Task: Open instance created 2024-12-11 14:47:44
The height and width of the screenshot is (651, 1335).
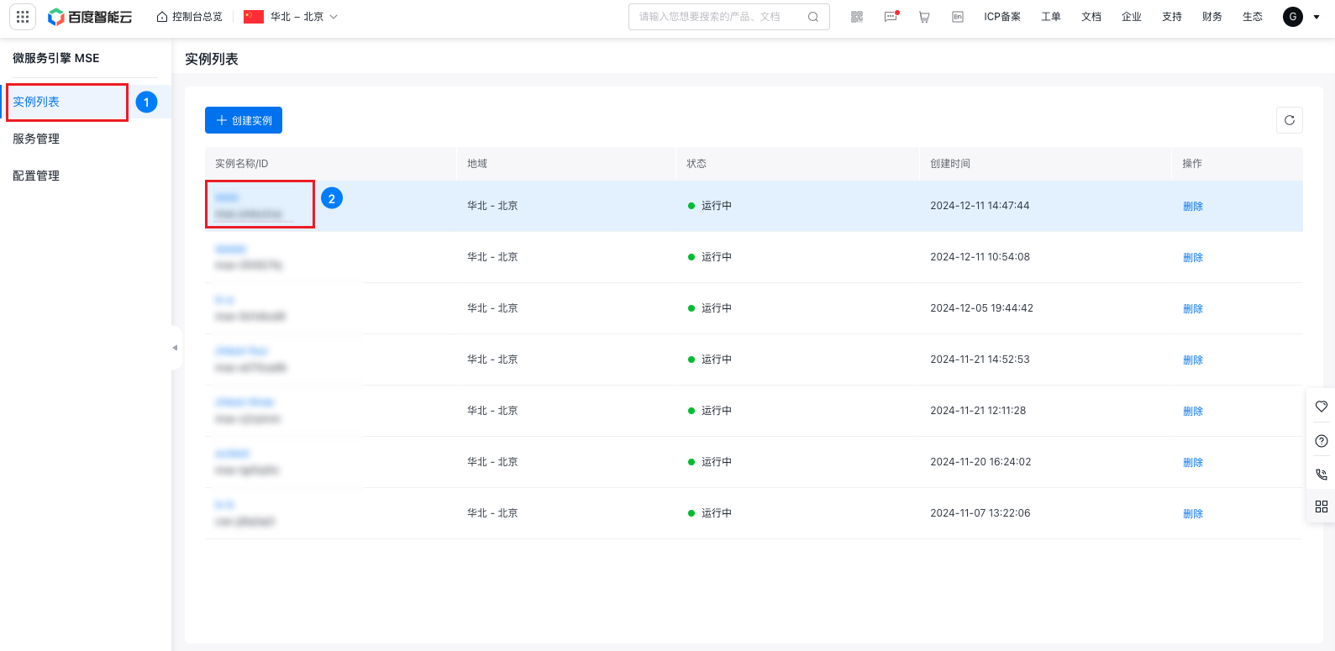Action: pyautogui.click(x=227, y=197)
